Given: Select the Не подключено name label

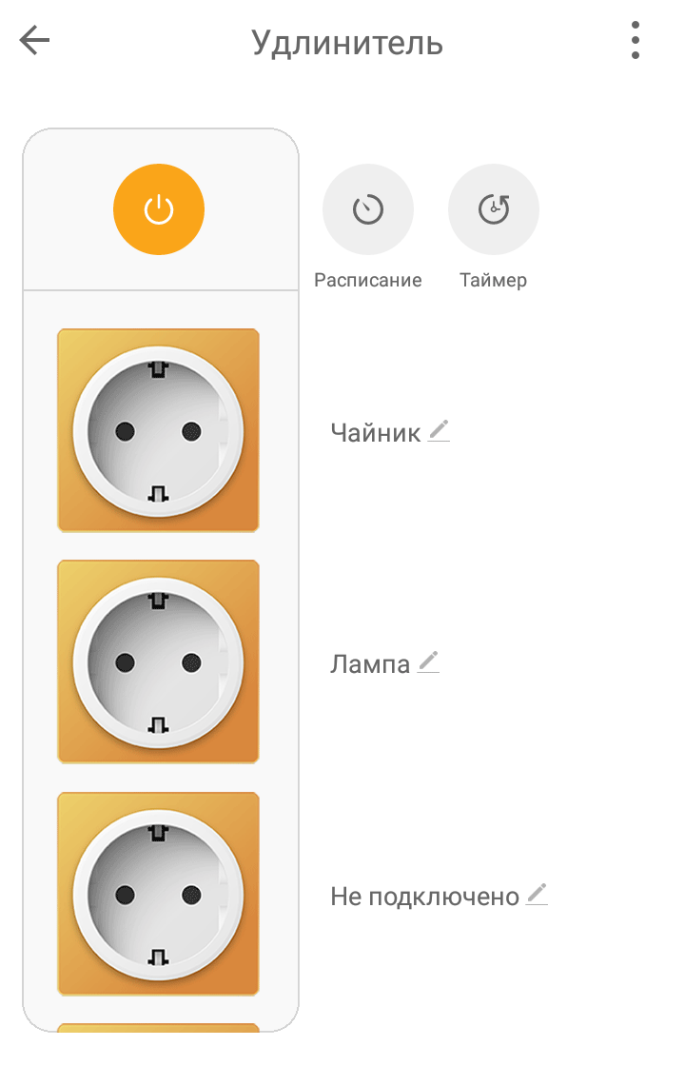Looking at the screenshot, I should click(x=424, y=897).
